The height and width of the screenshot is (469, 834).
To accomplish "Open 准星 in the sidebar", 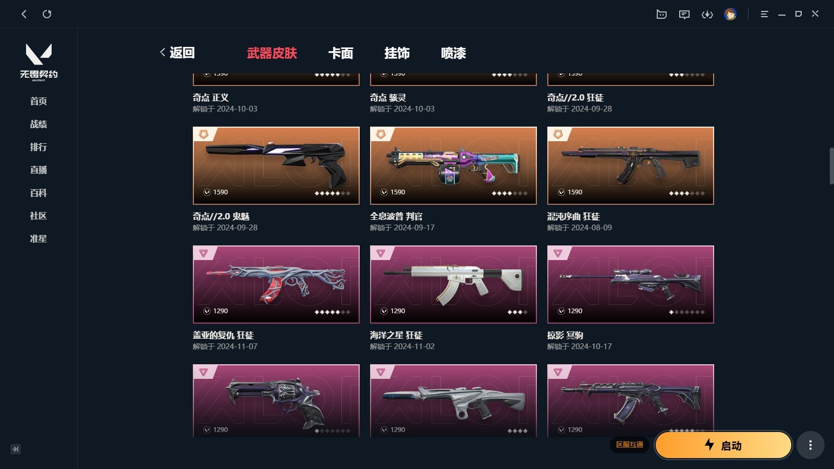I will pos(39,239).
